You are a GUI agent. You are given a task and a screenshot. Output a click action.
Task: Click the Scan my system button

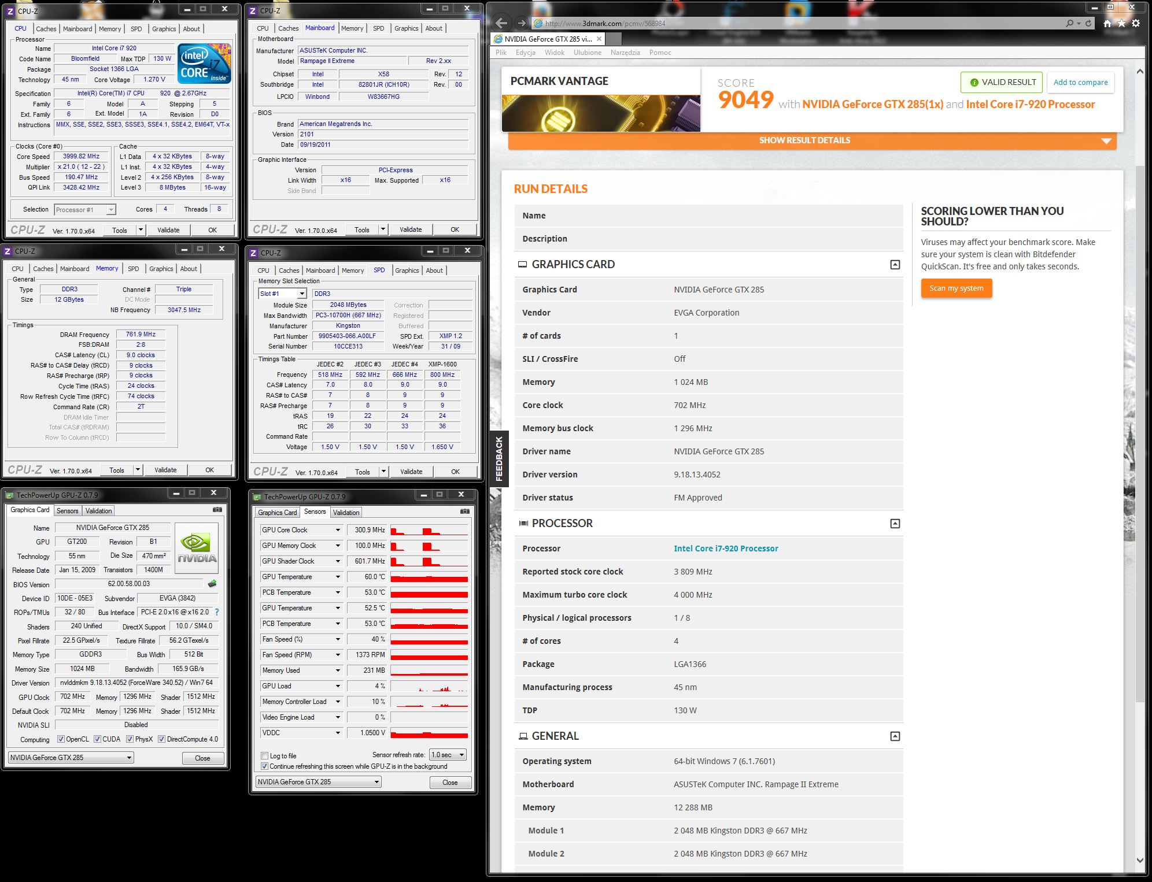click(957, 288)
